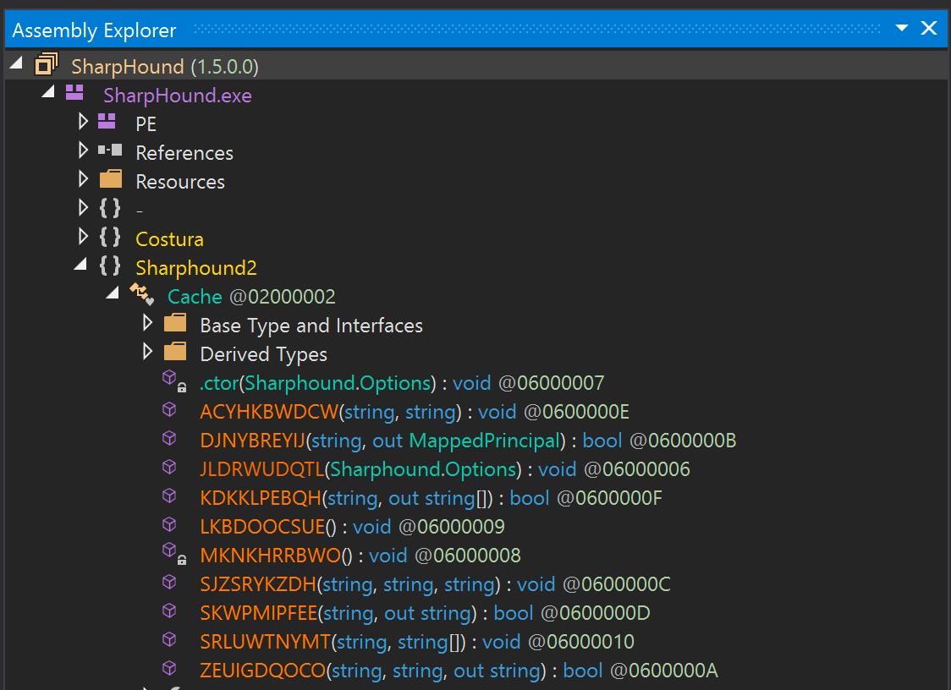Select the References label
Image resolution: width=951 pixels, height=690 pixels.
(x=184, y=153)
